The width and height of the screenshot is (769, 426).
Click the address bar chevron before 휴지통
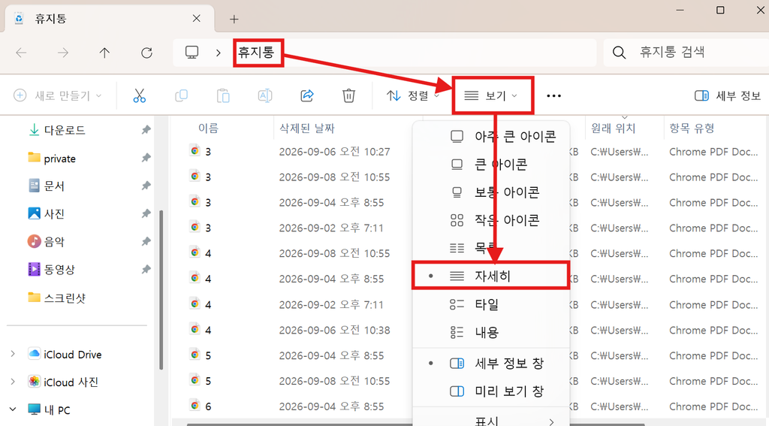point(219,53)
